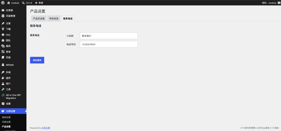Open the 白菜主题 footer link
The height and width of the screenshot is (131, 281).
[x=46, y=128]
